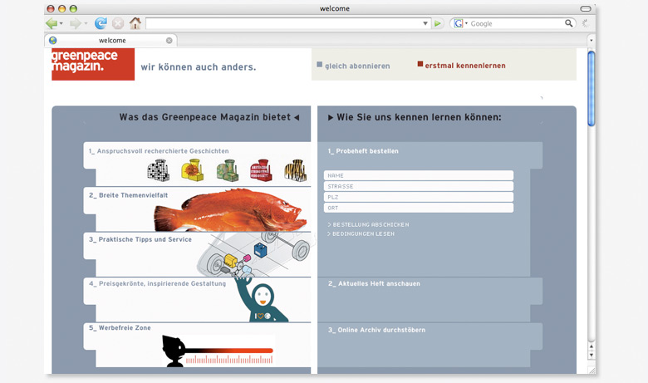The height and width of the screenshot is (383, 648).
Task: Click the car chassis illustration
Action: (254, 254)
